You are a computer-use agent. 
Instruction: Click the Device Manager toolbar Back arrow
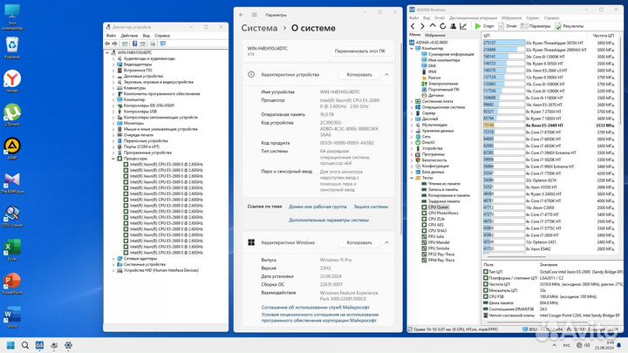(107, 44)
